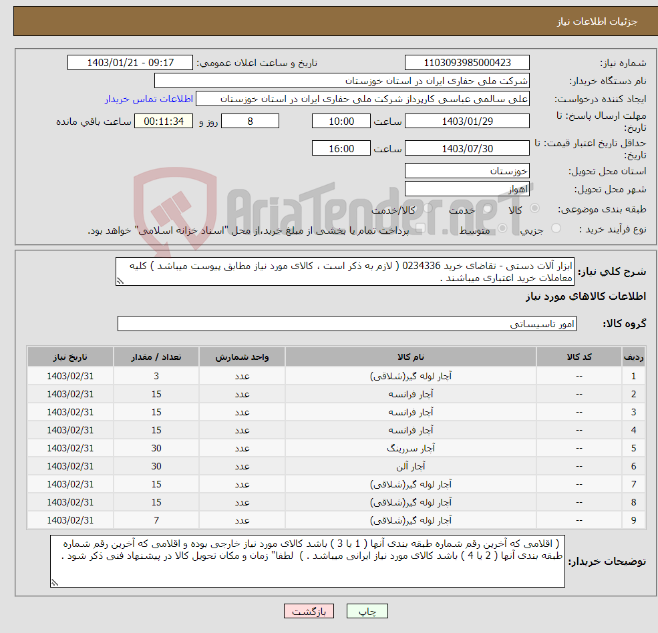Click need date 1403/02/31 in row 6
Viewport: 658px width, 633px height.
70,467
